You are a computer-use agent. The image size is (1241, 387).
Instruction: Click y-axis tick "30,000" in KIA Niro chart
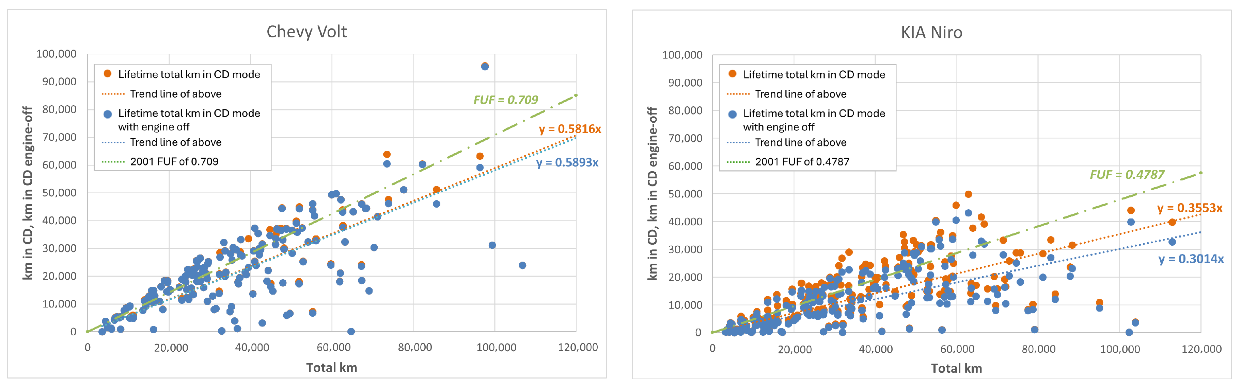click(x=685, y=249)
